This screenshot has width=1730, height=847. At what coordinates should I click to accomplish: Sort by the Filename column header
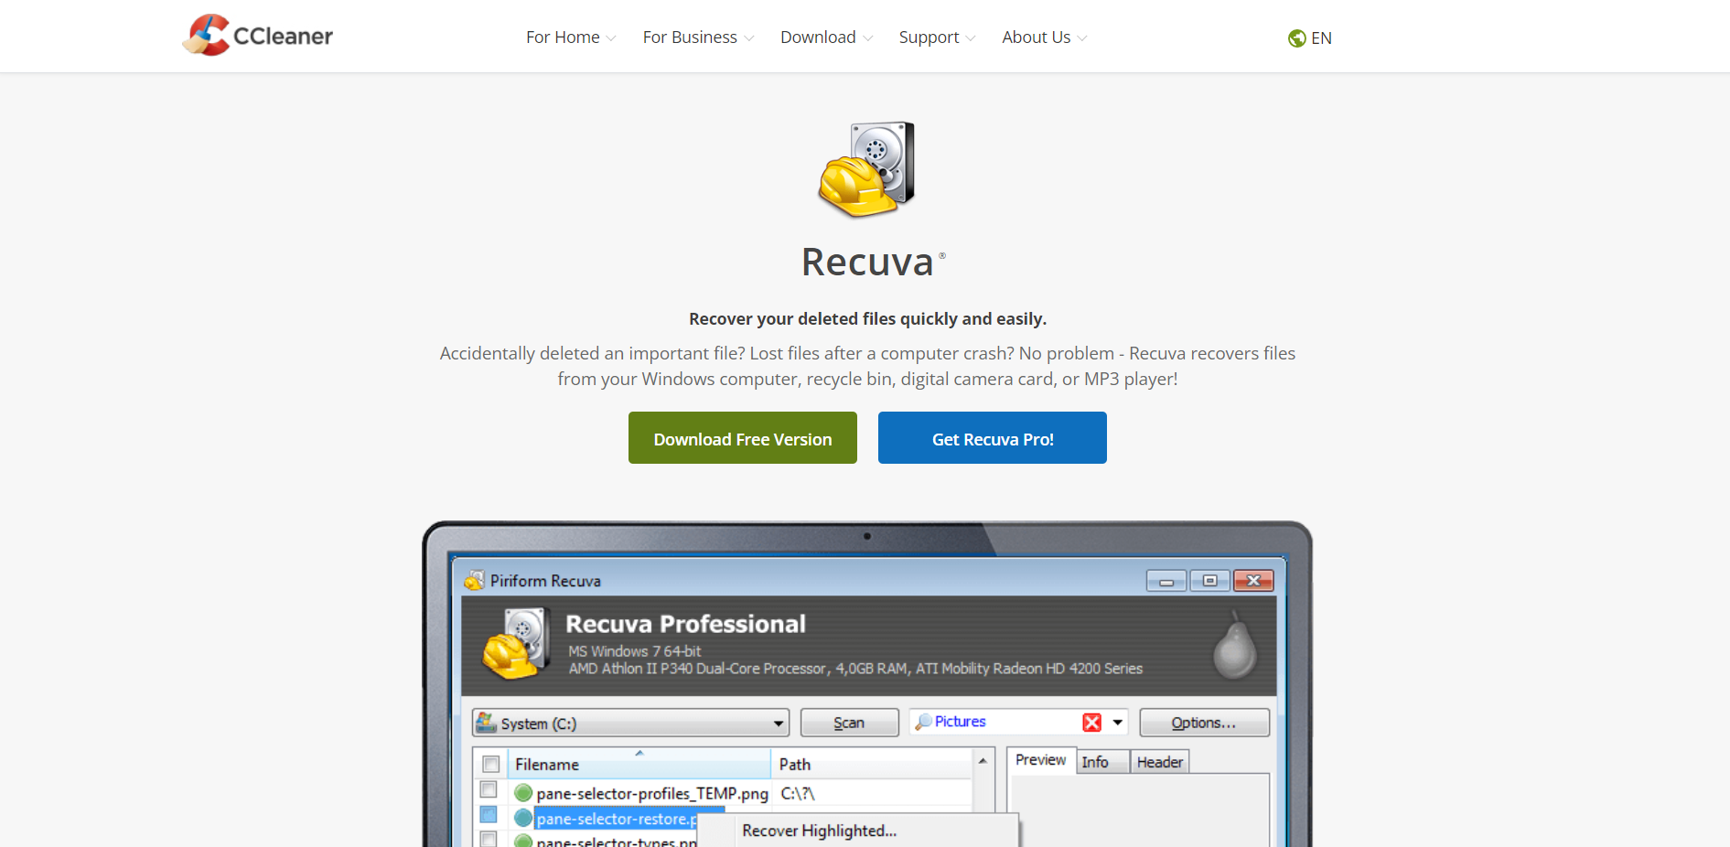pyautogui.click(x=639, y=764)
